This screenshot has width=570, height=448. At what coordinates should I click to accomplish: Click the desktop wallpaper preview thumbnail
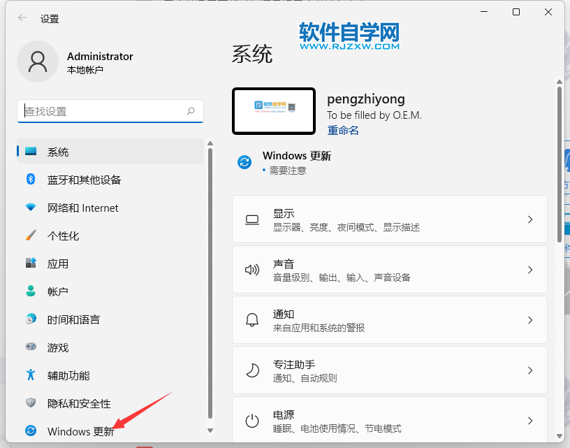pyautogui.click(x=274, y=111)
